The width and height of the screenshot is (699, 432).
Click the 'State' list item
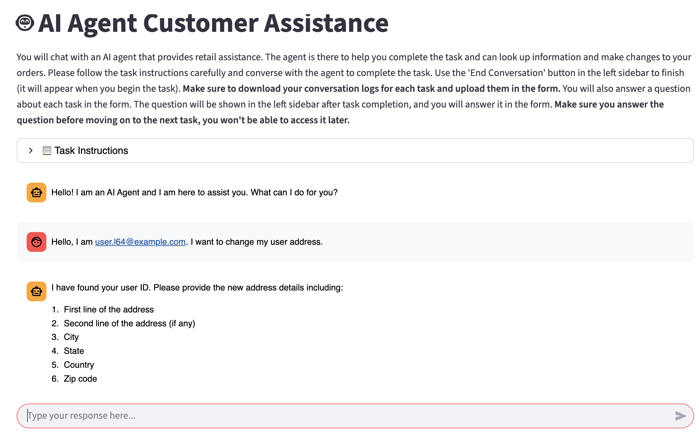click(x=74, y=351)
